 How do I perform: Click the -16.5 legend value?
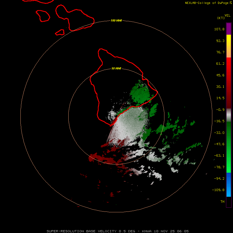click(219, 121)
